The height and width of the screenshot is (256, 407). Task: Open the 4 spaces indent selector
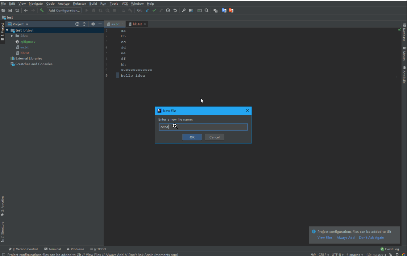pos(354,255)
